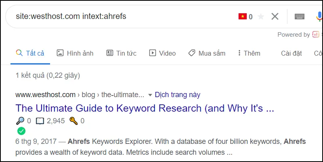This screenshot has height=162, width=323.
Task: Open the on-screen keyboard icon
Action: pos(299,17)
